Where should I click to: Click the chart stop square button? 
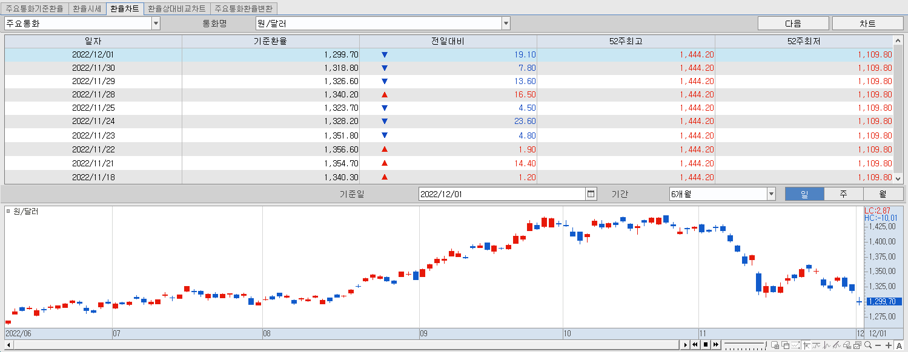[706, 345]
